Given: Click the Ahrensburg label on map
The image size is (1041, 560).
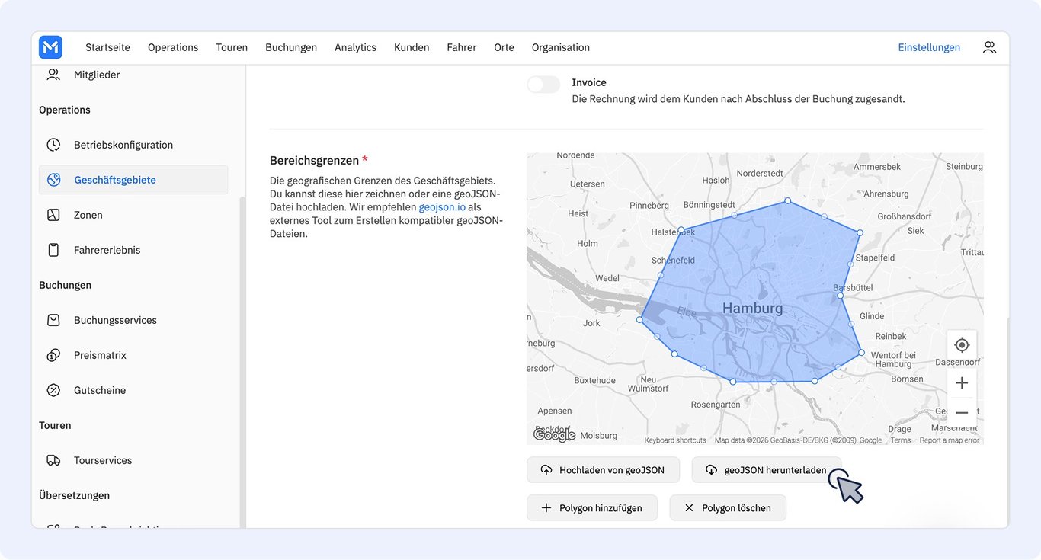Looking at the screenshot, I should pyautogui.click(x=886, y=194).
